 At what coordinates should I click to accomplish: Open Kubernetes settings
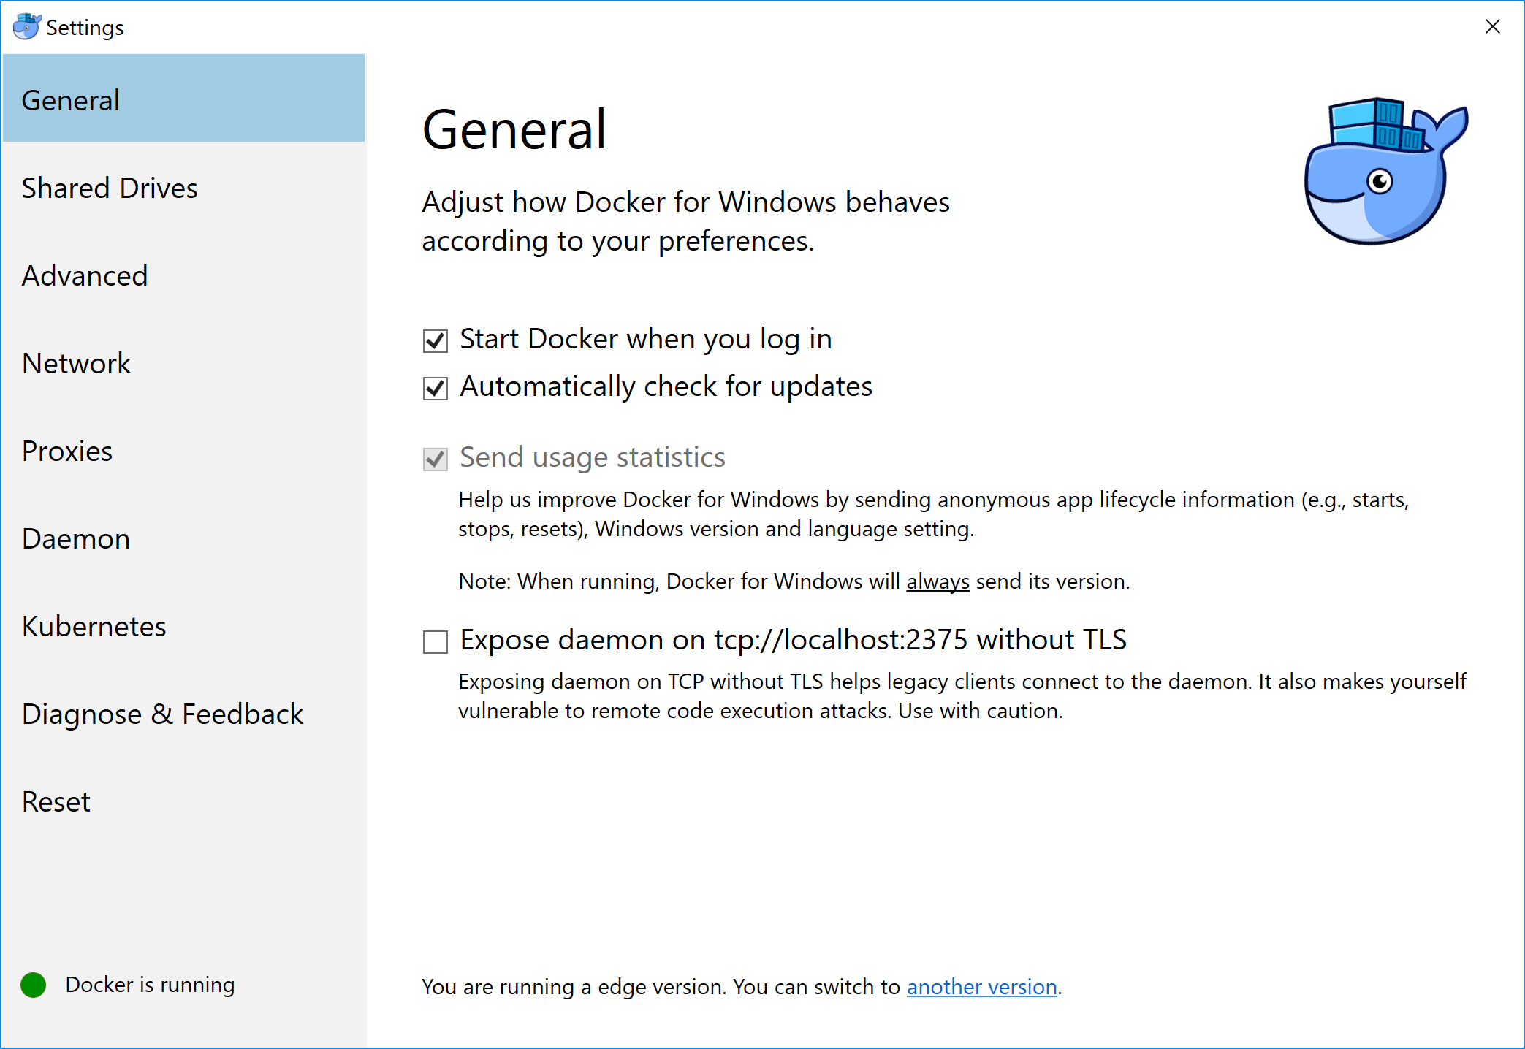coord(94,627)
